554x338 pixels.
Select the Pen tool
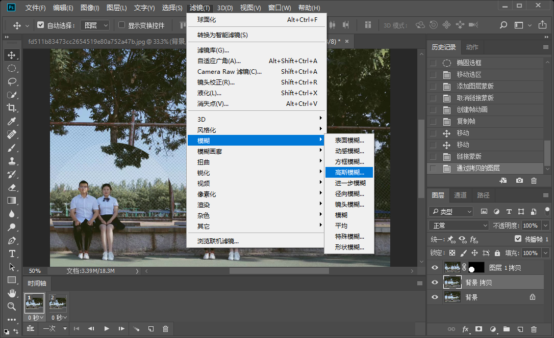coord(12,241)
